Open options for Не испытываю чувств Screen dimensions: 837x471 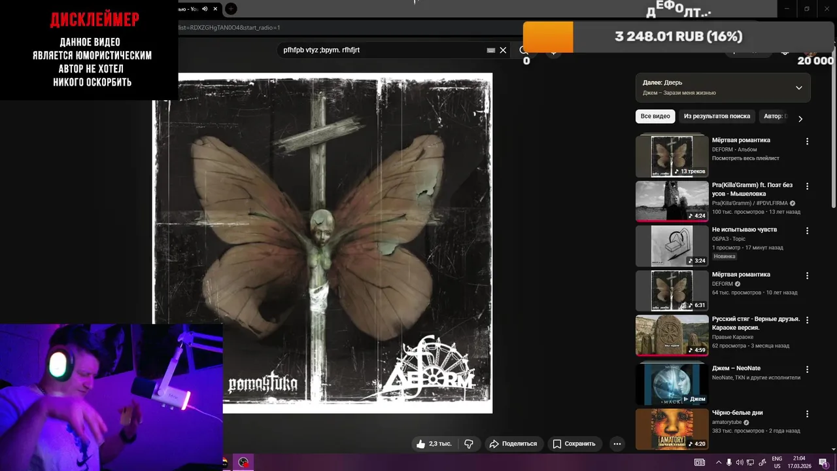pyautogui.click(x=807, y=231)
